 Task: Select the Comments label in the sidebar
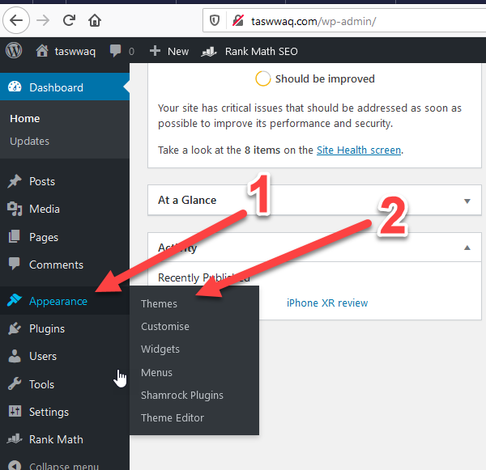click(x=56, y=265)
